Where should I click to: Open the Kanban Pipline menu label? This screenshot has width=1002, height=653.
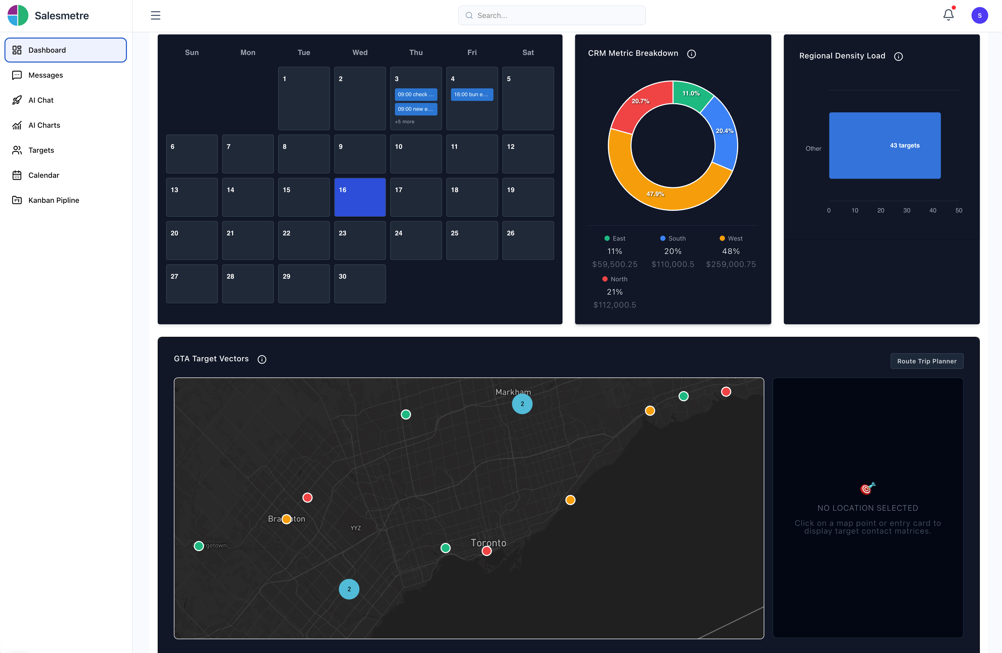tap(53, 200)
